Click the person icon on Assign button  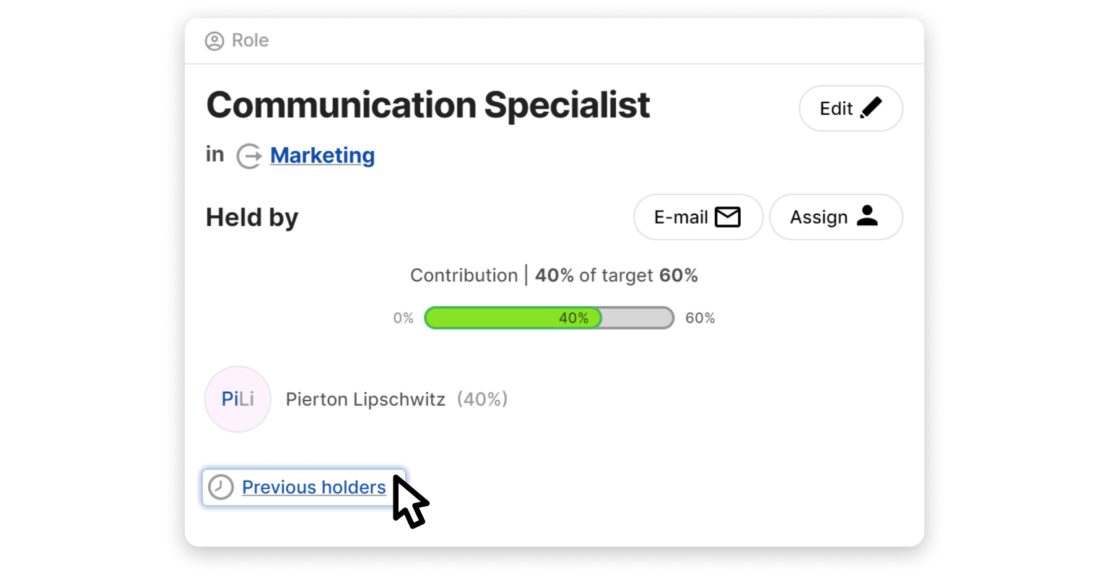[x=867, y=216]
